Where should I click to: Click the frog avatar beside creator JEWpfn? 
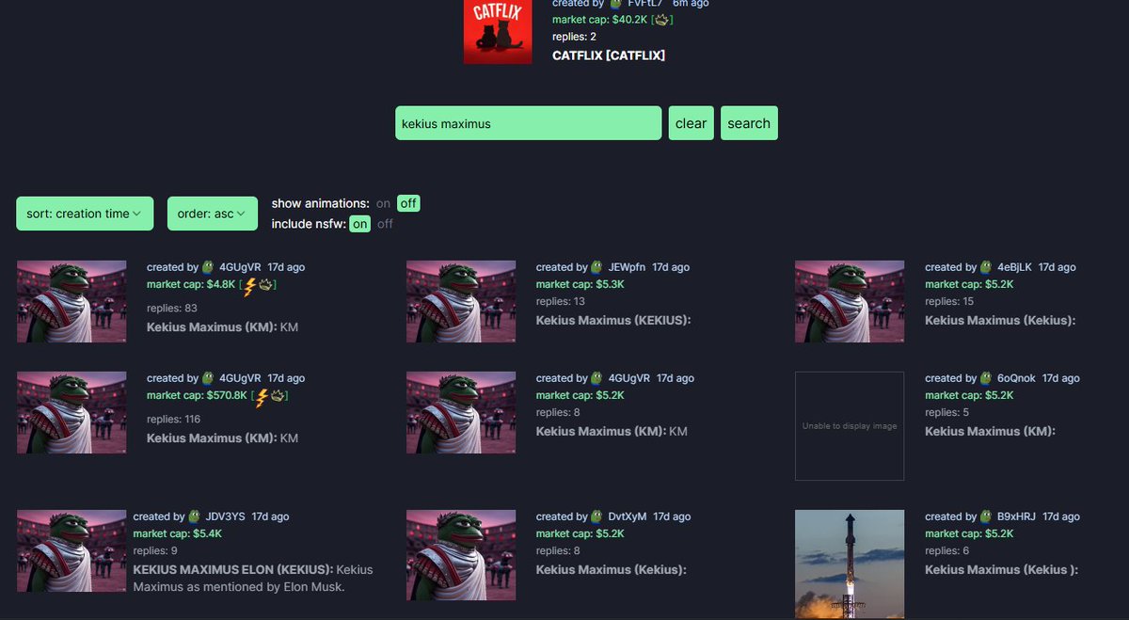tap(597, 267)
